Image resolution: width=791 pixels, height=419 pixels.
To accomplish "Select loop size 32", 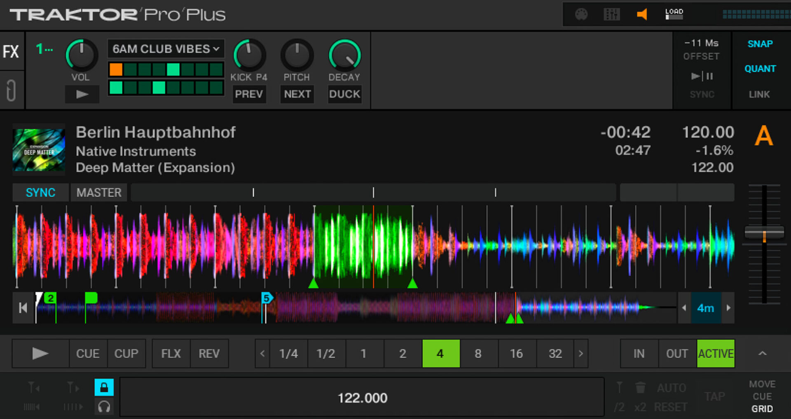I will pos(555,354).
